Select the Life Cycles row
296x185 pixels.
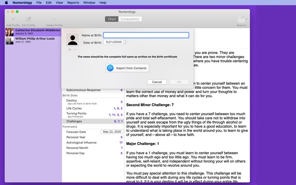[93, 108]
